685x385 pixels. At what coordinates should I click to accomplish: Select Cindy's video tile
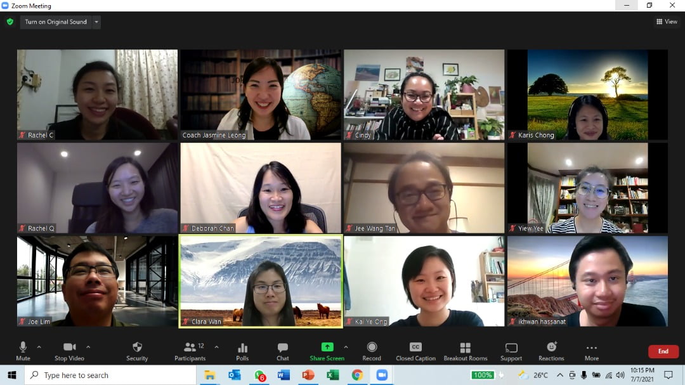click(424, 95)
